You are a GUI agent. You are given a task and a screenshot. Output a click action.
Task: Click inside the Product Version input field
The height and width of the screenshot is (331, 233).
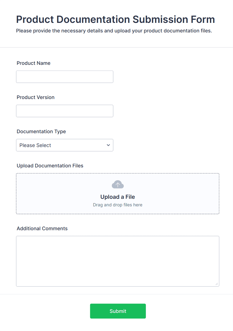65,111
